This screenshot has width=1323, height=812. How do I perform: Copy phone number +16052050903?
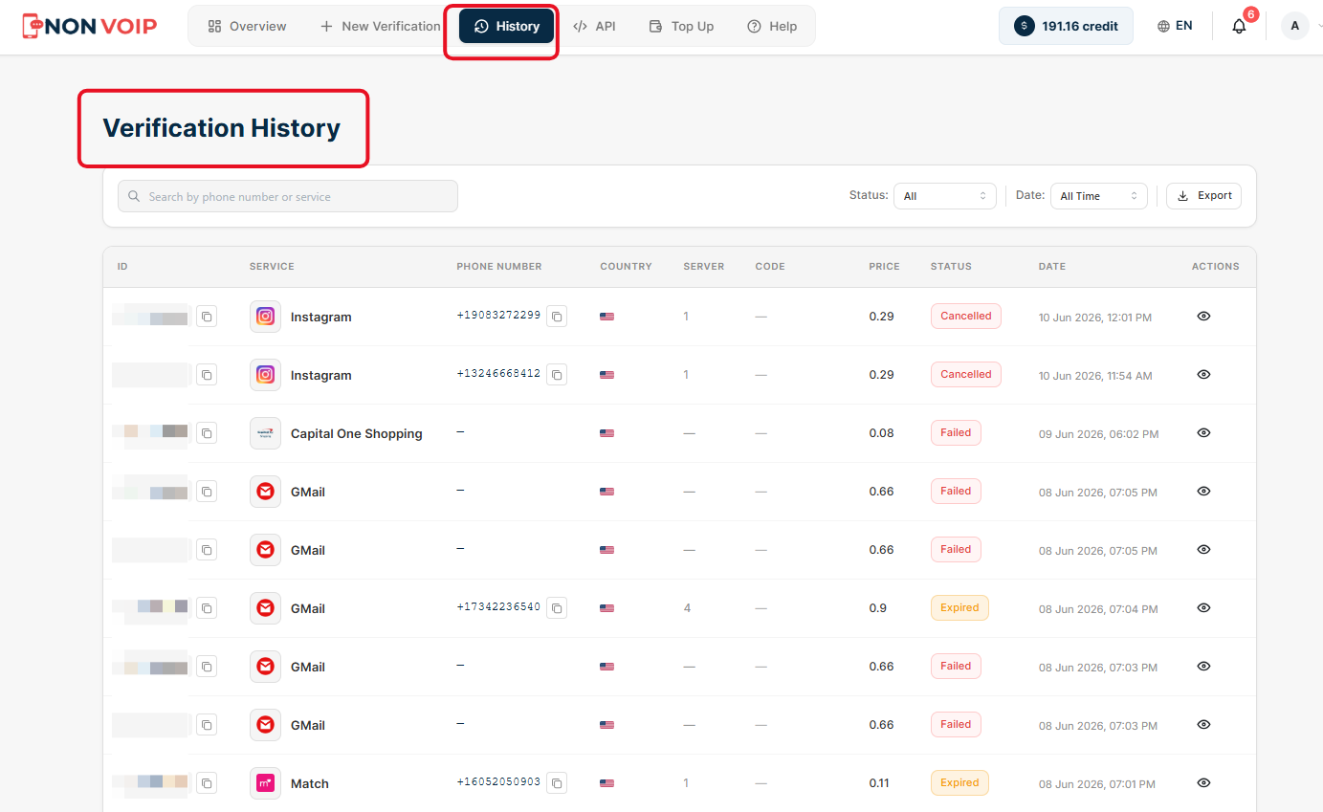pos(557,782)
